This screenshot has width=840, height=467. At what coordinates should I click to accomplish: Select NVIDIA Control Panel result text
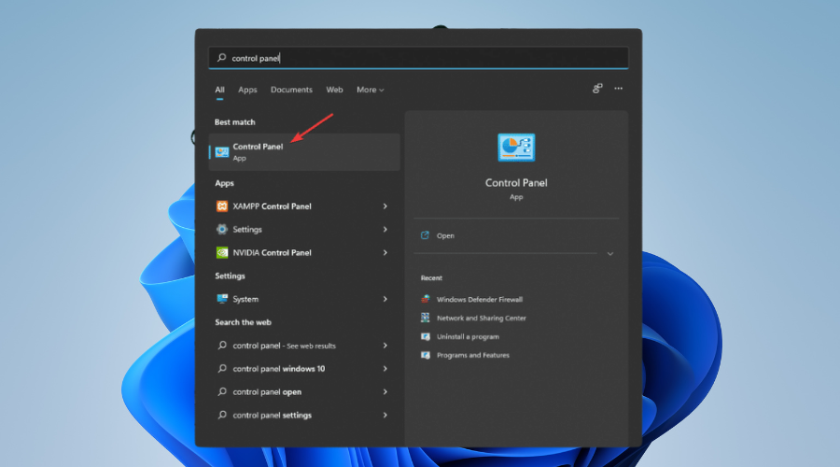pyautogui.click(x=272, y=252)
